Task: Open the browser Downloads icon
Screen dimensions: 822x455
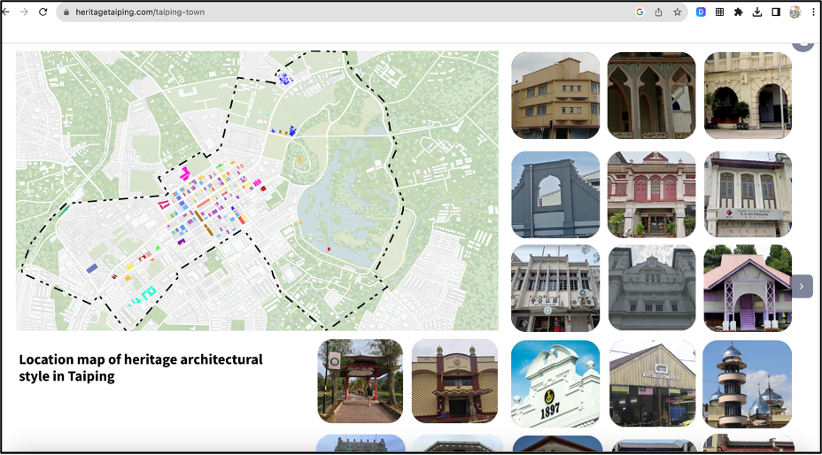Action: pyautogui.click(x=757, y=12)
